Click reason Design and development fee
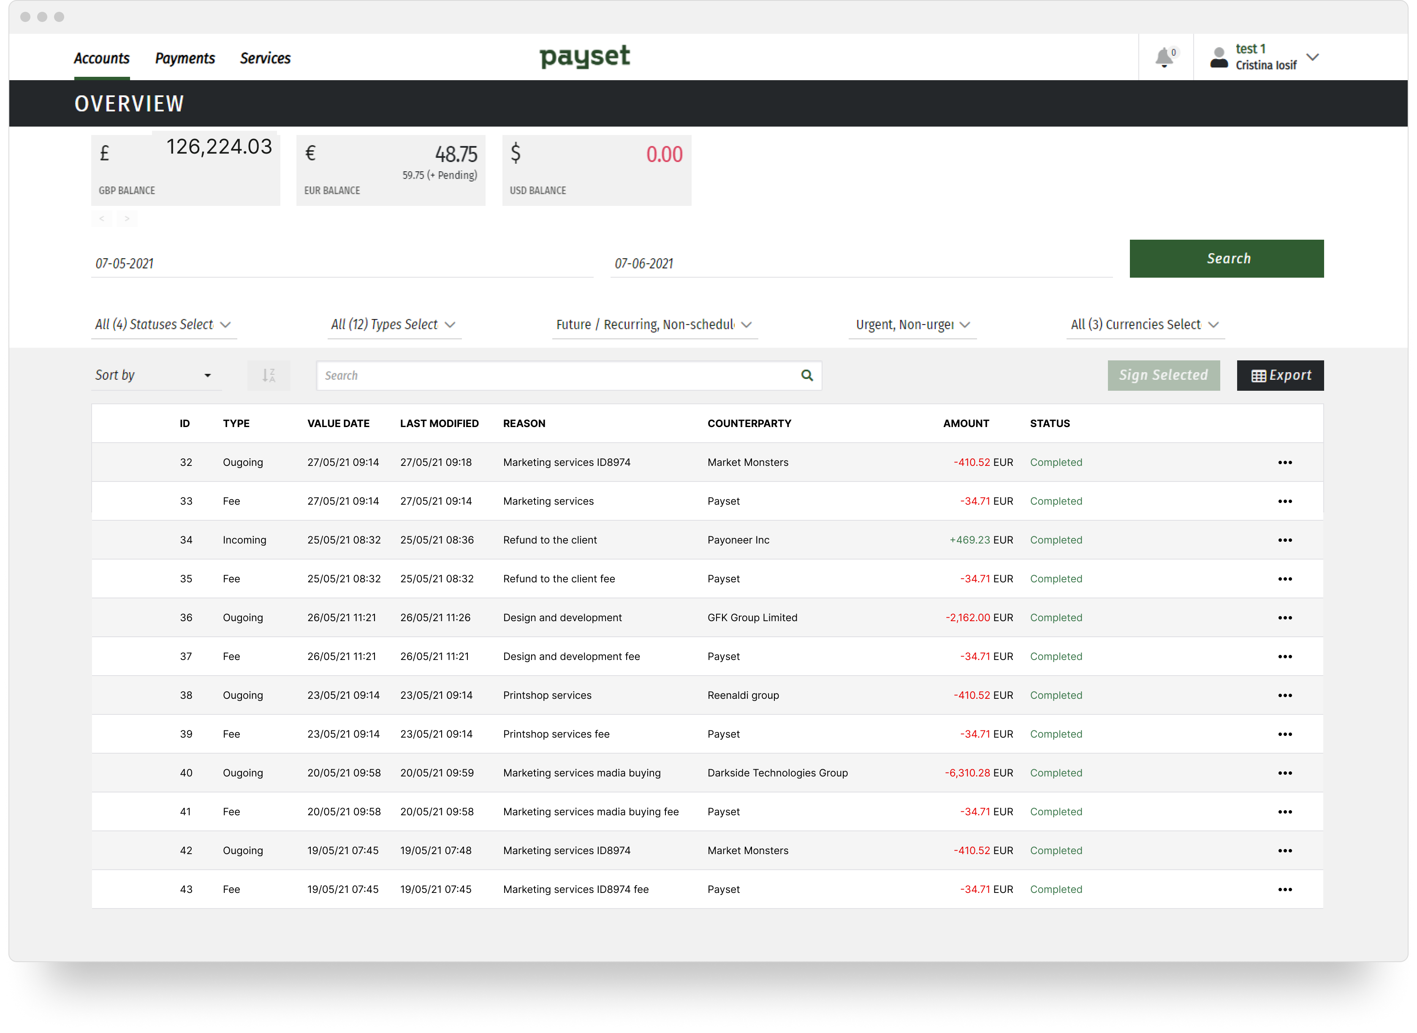This screenshot has height=1033, width=1417. point(571,656)
